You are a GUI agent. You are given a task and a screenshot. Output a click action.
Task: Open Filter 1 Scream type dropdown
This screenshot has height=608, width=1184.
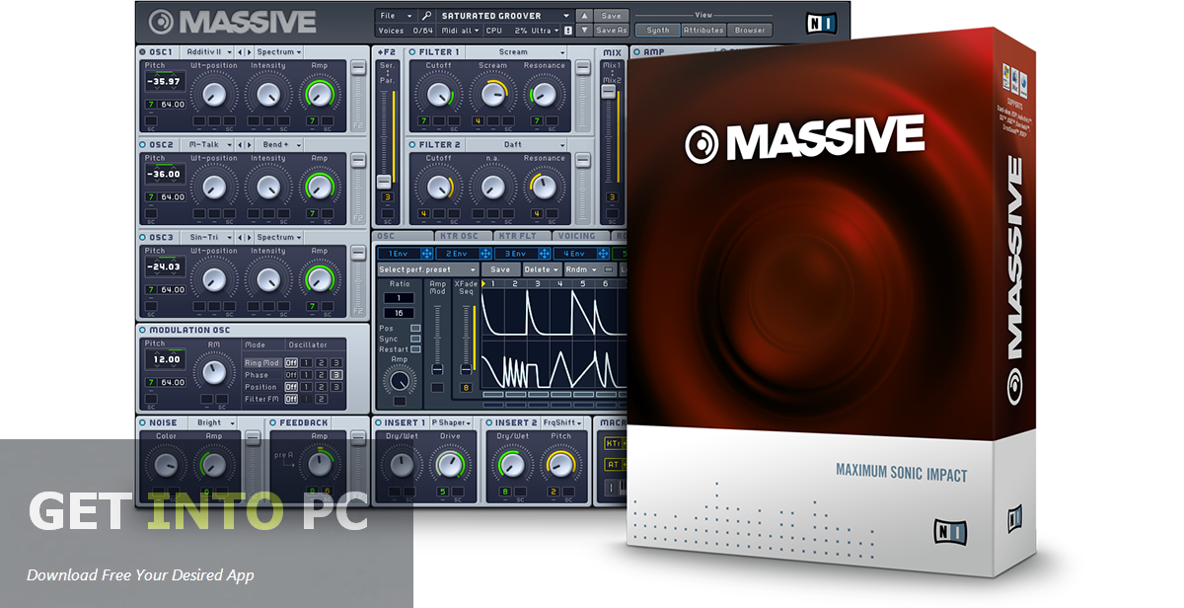pyautogui.click(x=518, y=51)
